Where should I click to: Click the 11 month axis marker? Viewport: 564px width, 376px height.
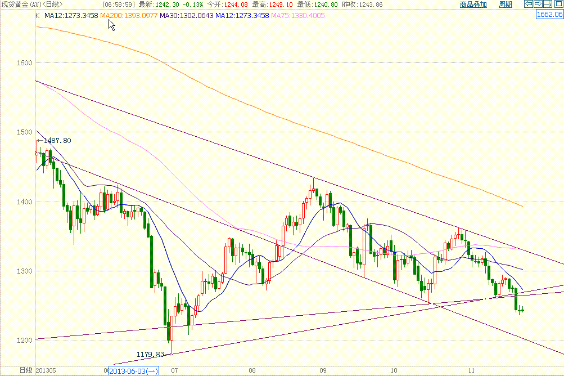point(471,370)
